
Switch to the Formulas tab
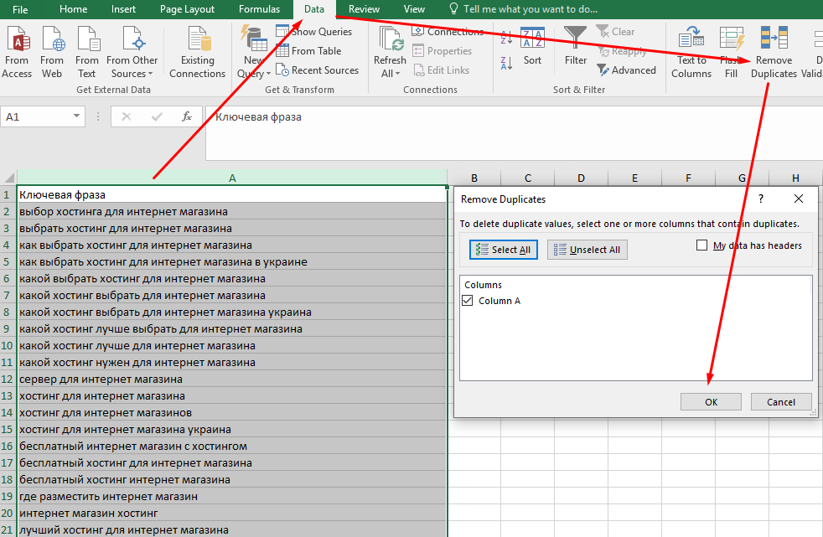(x=259, y=9)
